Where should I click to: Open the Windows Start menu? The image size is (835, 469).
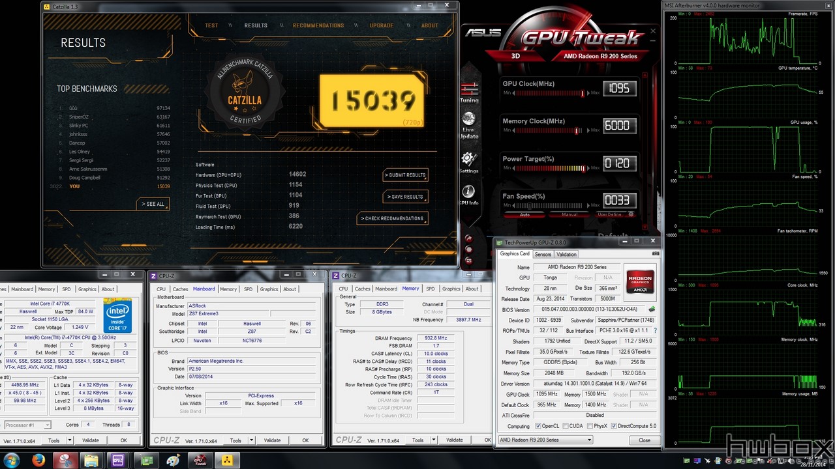(12, 460)
